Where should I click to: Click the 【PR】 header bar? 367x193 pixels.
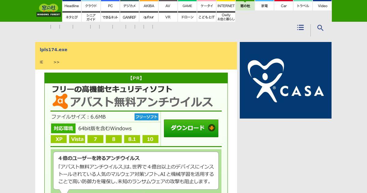(x=136, y=78)
